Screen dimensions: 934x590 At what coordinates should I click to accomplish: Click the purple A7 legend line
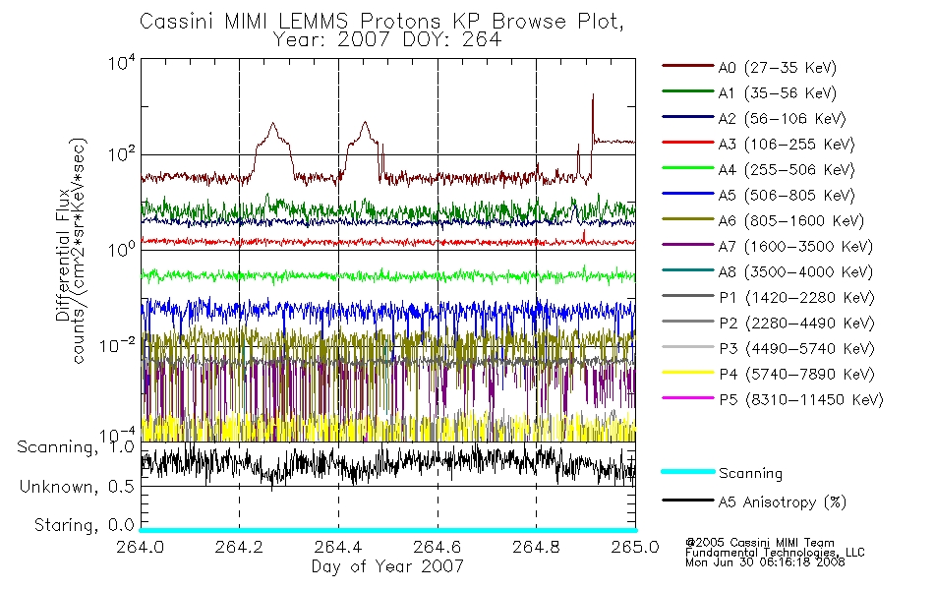point(687,244)
